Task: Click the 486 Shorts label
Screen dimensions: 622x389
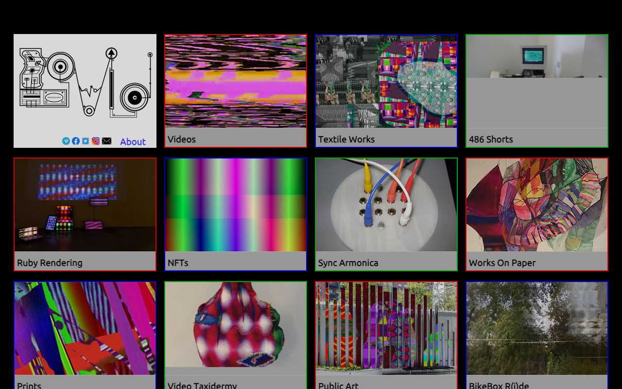Action: [491, 139]
